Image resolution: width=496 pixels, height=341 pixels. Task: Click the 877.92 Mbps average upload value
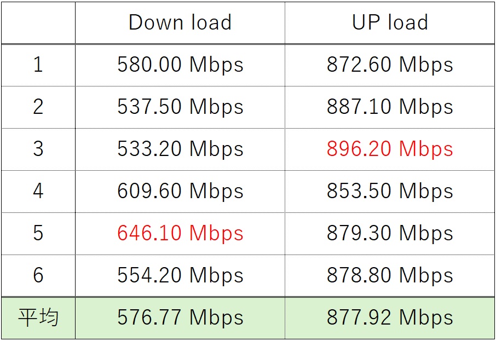click(390, 318)
